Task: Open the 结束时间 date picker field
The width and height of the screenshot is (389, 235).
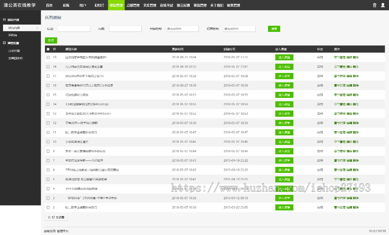Action: pos(239,29)
